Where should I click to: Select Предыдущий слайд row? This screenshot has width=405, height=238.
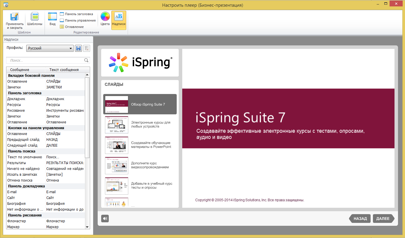point(45,140)
